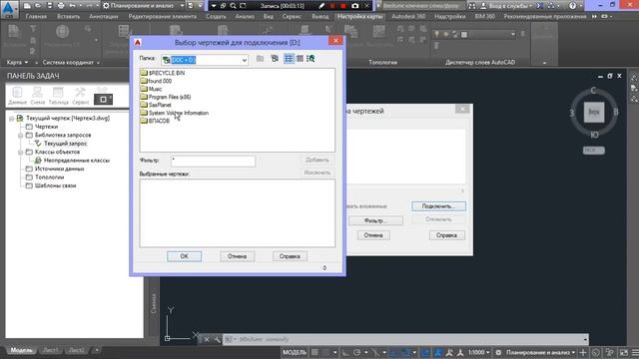Switch to the Модель layout tab

click(21, 350)
